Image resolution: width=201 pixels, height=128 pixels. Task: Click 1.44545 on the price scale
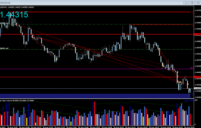click(198, 48)
